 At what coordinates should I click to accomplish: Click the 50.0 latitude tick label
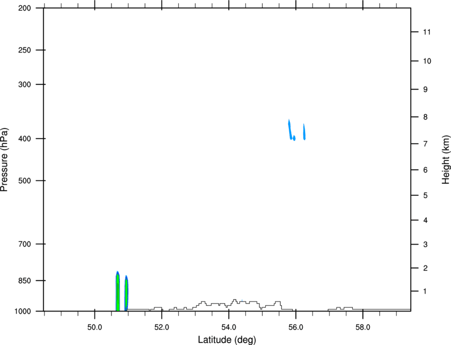95,327
